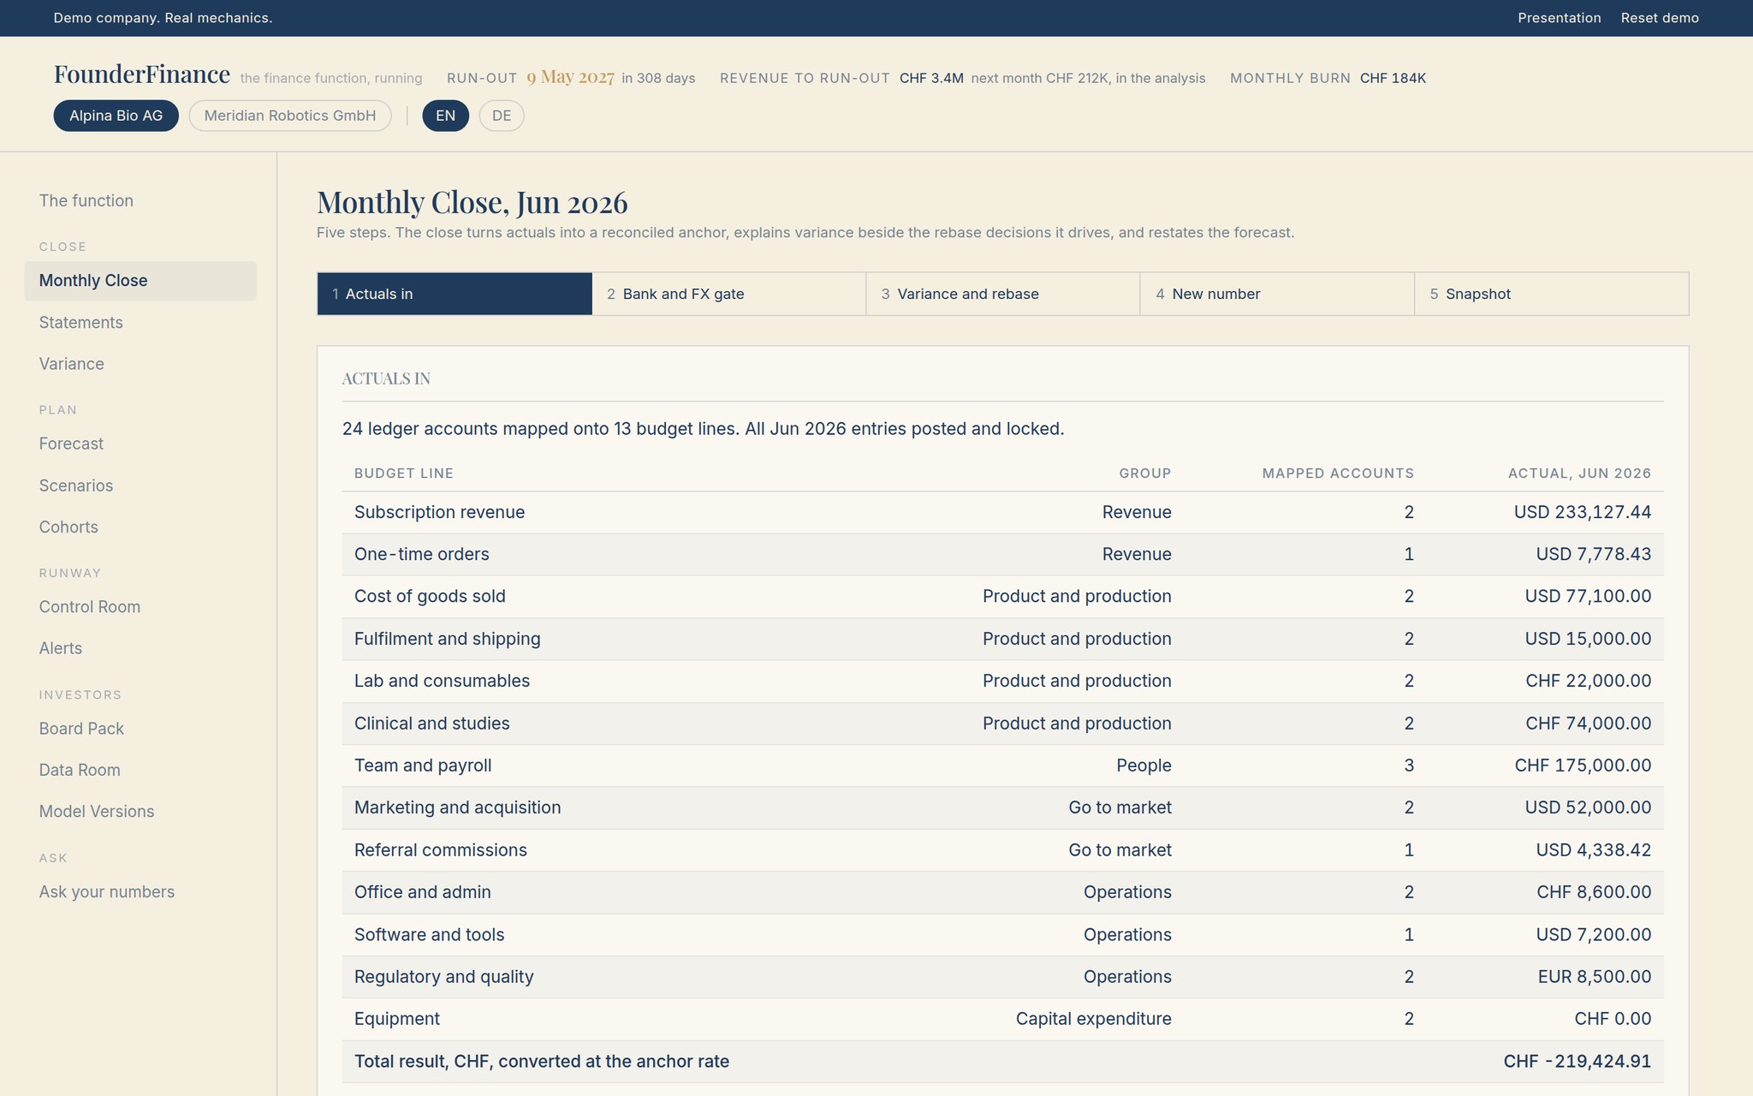1753x1096 pixels.
Task: Click Marketing and acquisition row
Action: tap(1003, 807)
